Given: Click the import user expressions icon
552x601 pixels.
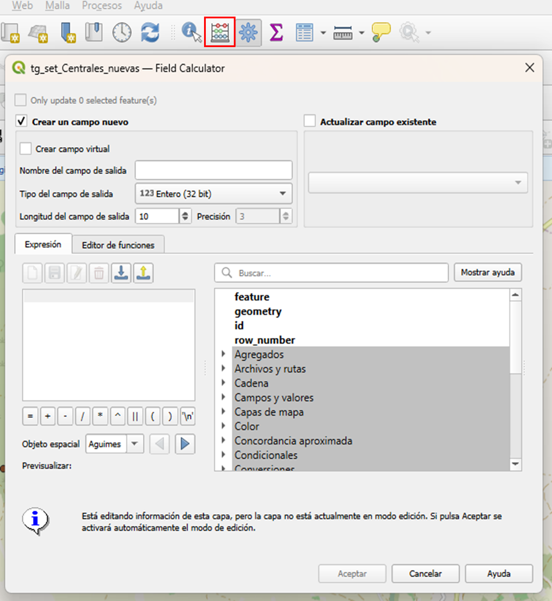Looking at the screenshot, I should (121, 273).
